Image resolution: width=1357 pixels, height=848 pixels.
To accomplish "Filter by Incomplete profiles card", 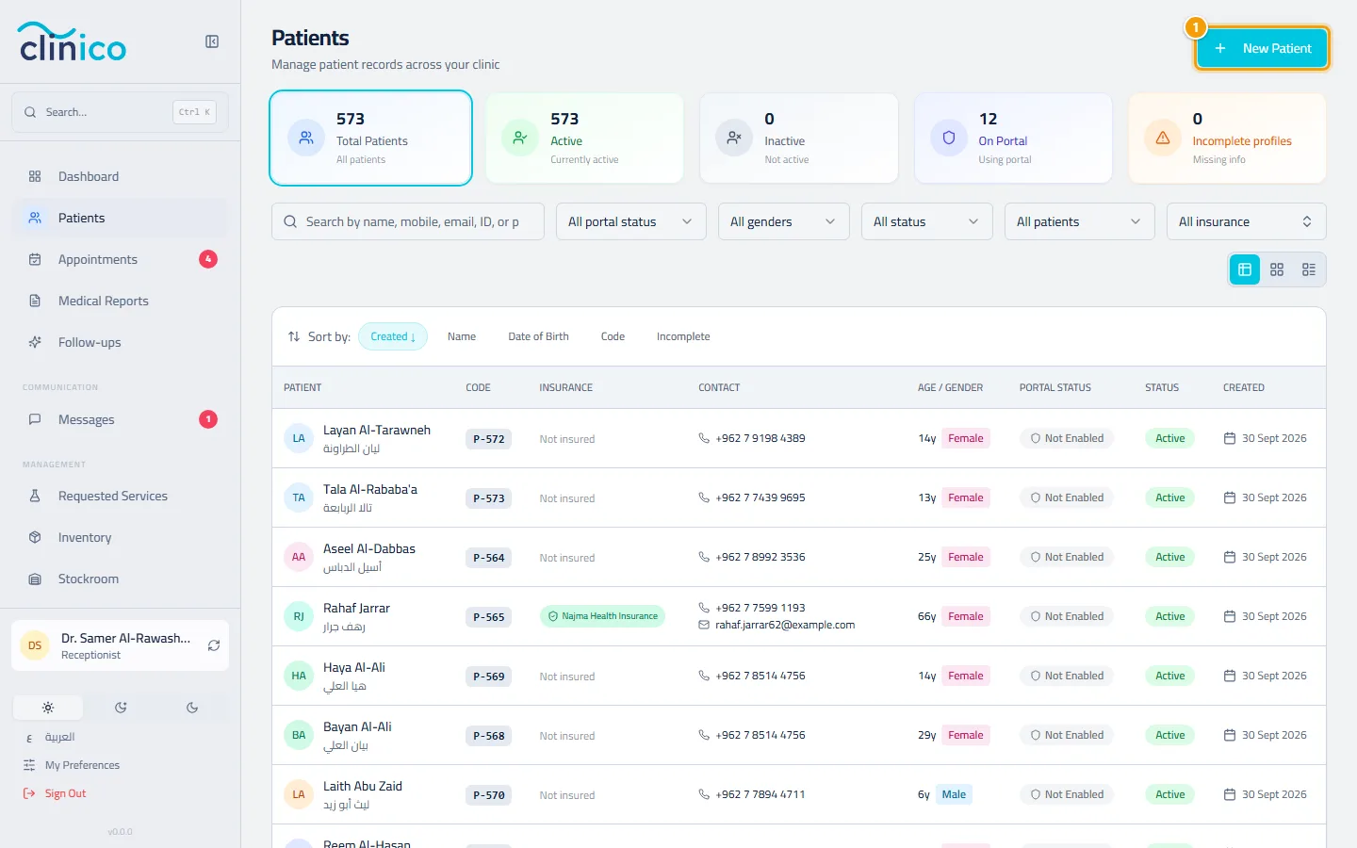I will (x=1228, y=138).
